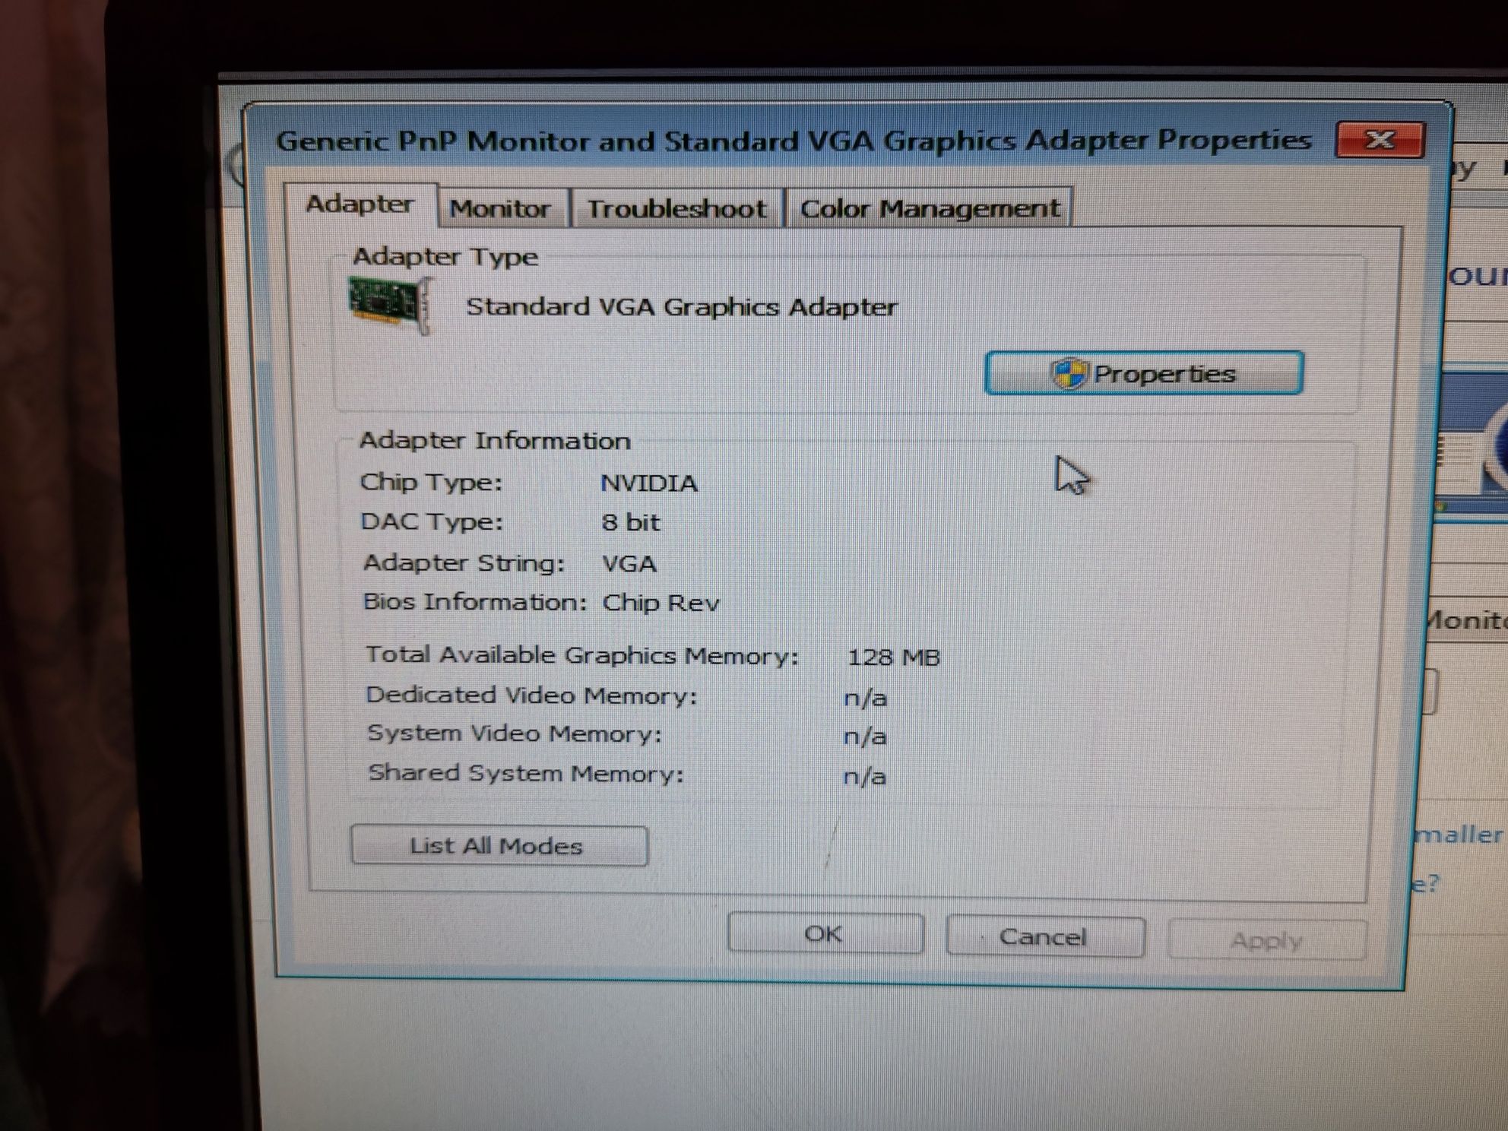
Task: Open the adapter Properties button
Action: point(1144,373)
